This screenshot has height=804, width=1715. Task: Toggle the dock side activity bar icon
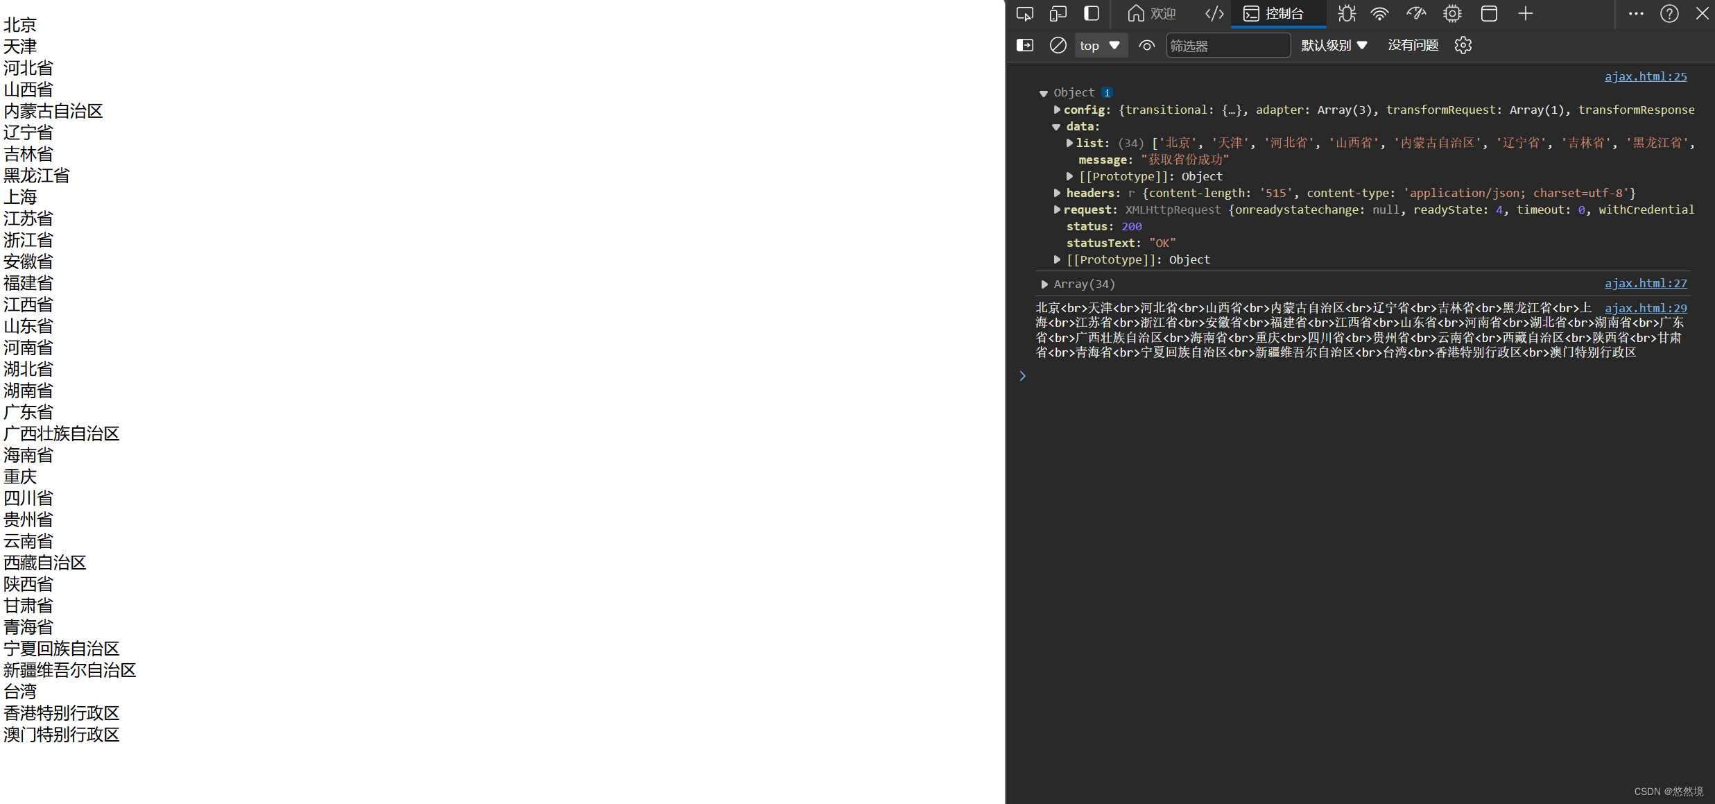click(x=1092, y=14)
